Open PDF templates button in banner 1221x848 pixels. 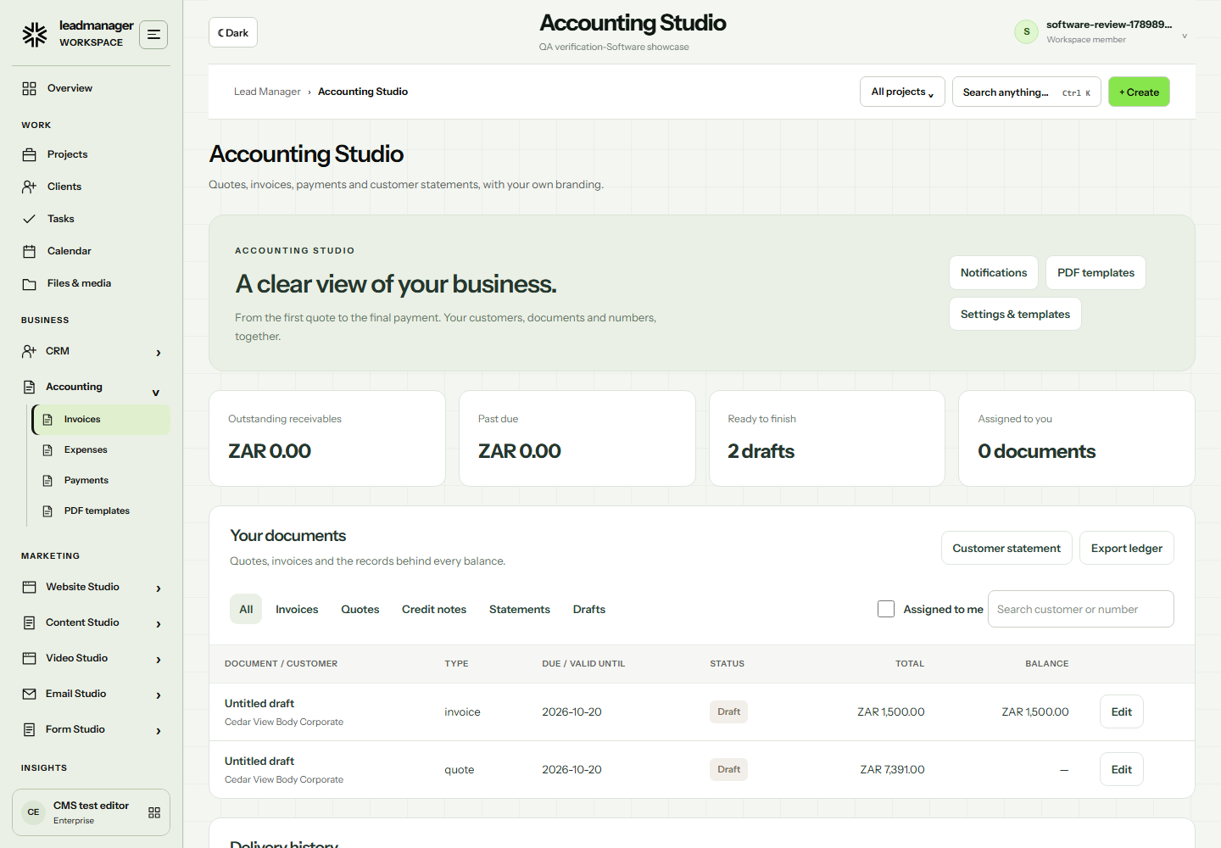[x=1096, y=272]
